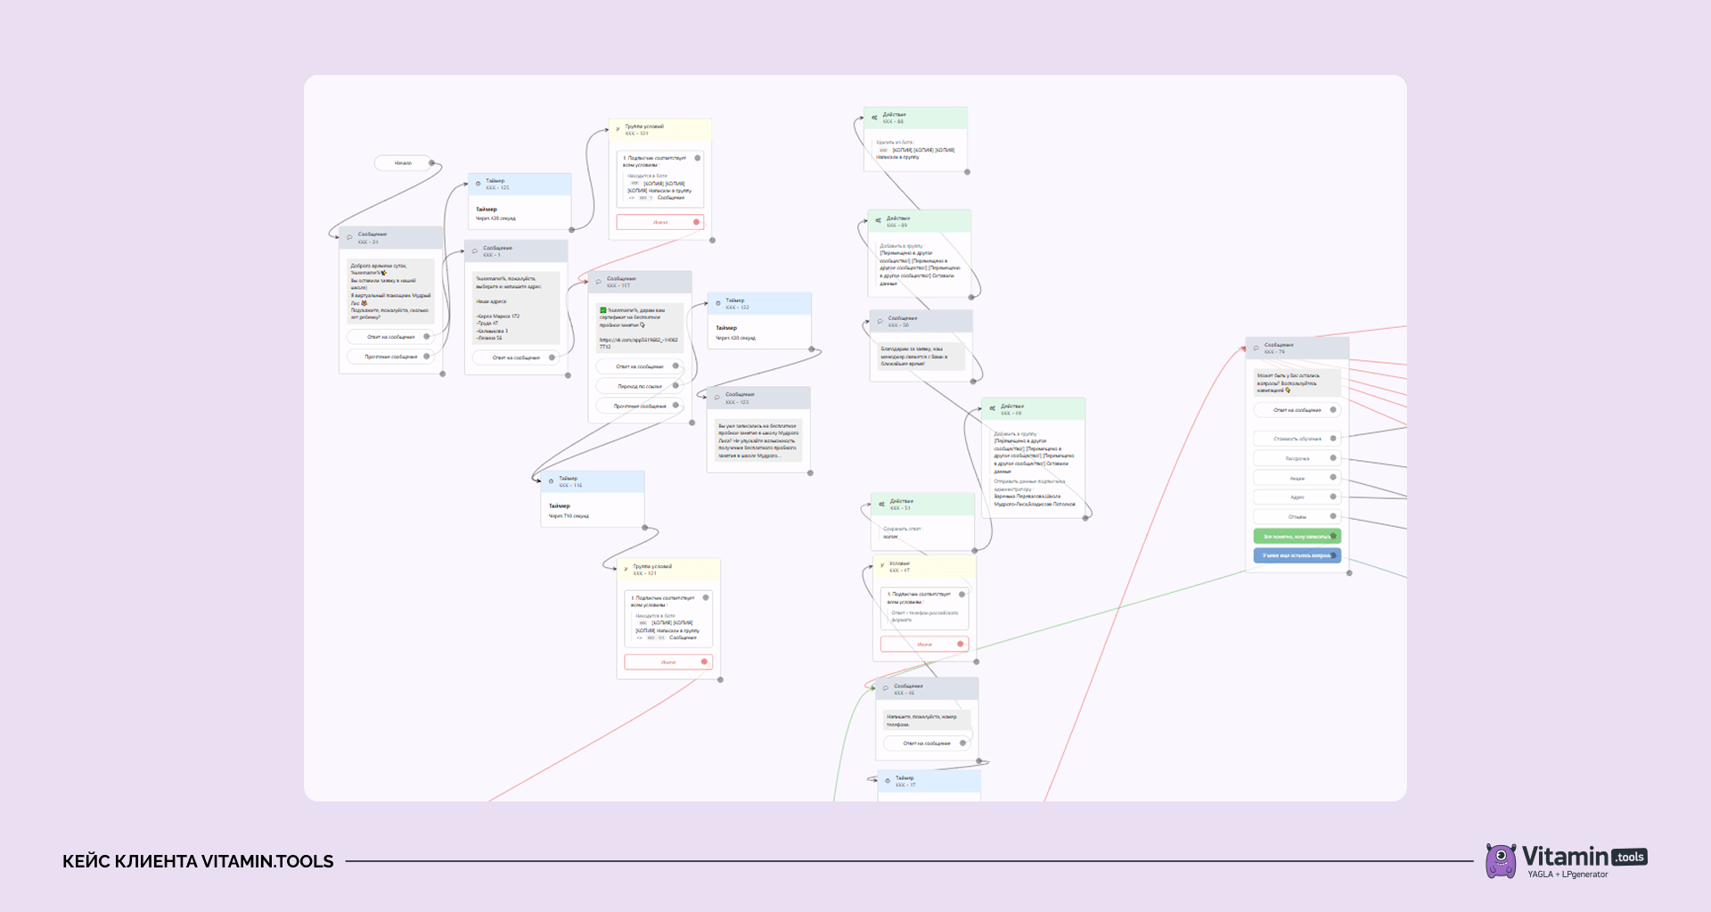Select red "Иначе" branch in ККК-124 group
The image size is (1711, 912).
660,222
